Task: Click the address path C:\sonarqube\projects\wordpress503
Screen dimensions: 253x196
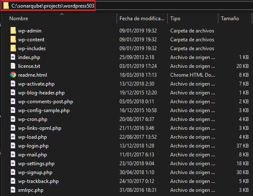Action: point(53,6)
